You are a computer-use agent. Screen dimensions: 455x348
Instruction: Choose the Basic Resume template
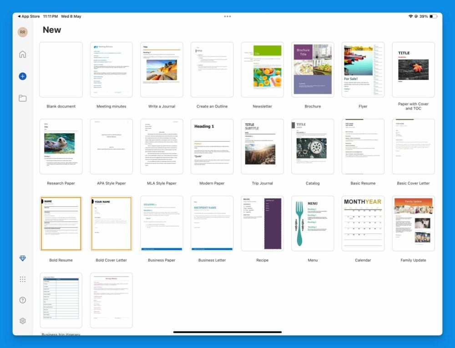point(363,147)
